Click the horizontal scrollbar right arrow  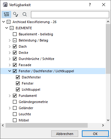(103, 125)
